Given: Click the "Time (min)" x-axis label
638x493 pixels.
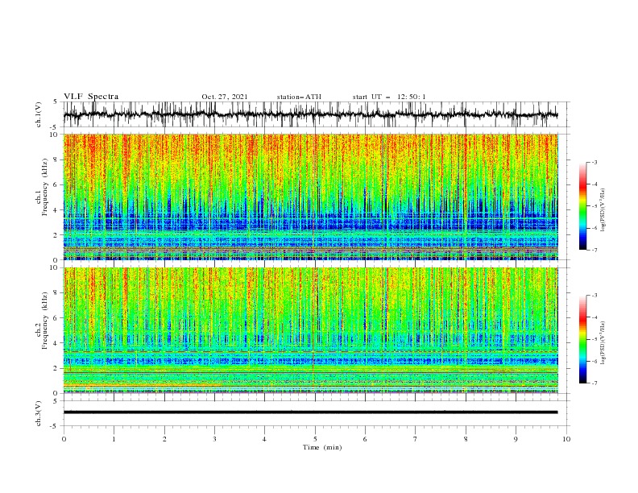Looking at the screenshot, I should (322, 447).
